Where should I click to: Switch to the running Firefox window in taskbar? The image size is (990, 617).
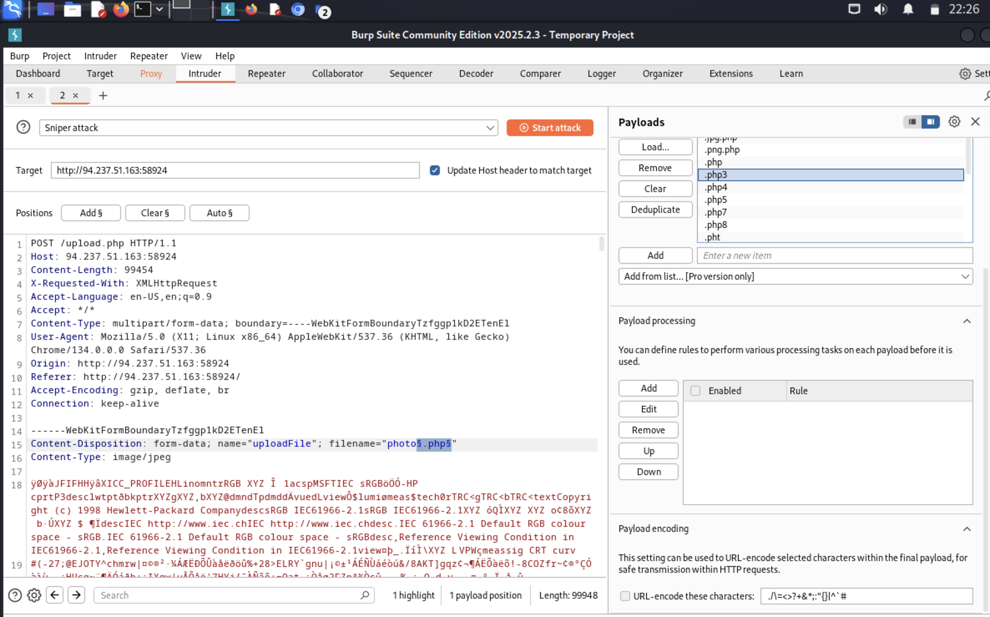(x=251, y=10)
